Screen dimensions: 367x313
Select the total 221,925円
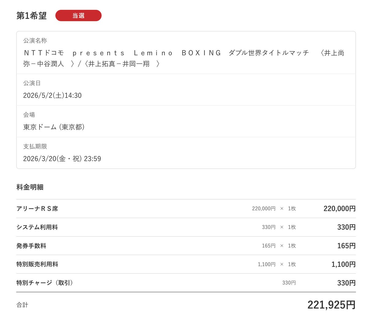(x=332, y=305)
